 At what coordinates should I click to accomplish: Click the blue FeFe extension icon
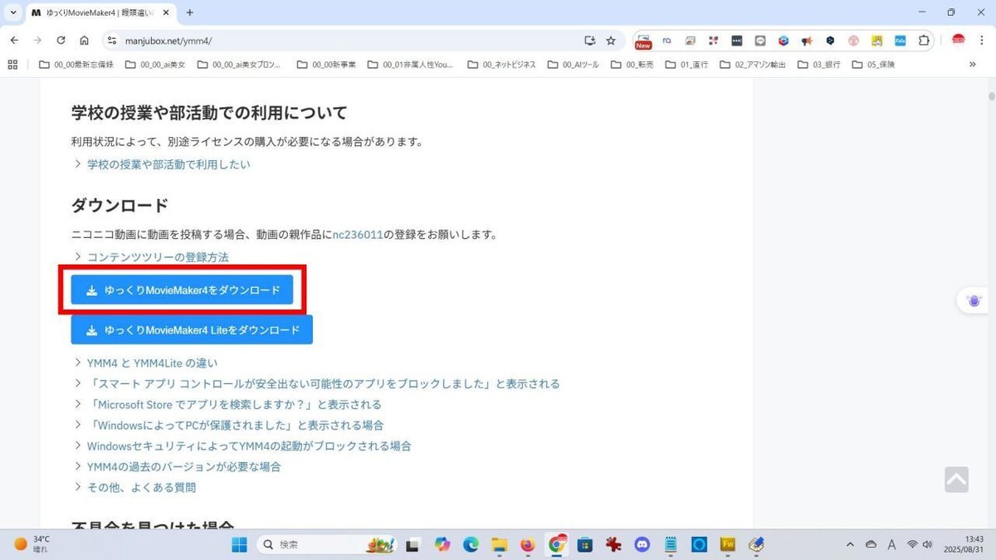[900, 40]
